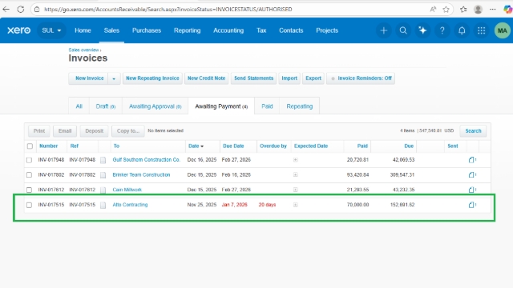
Task: Open the Home menu item
Action: point(83,30)
